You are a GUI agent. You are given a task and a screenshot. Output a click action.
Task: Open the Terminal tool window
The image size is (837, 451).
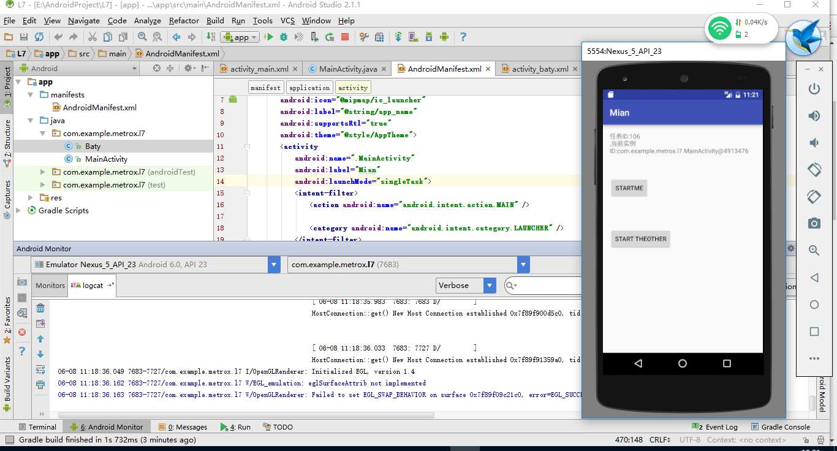37,427
